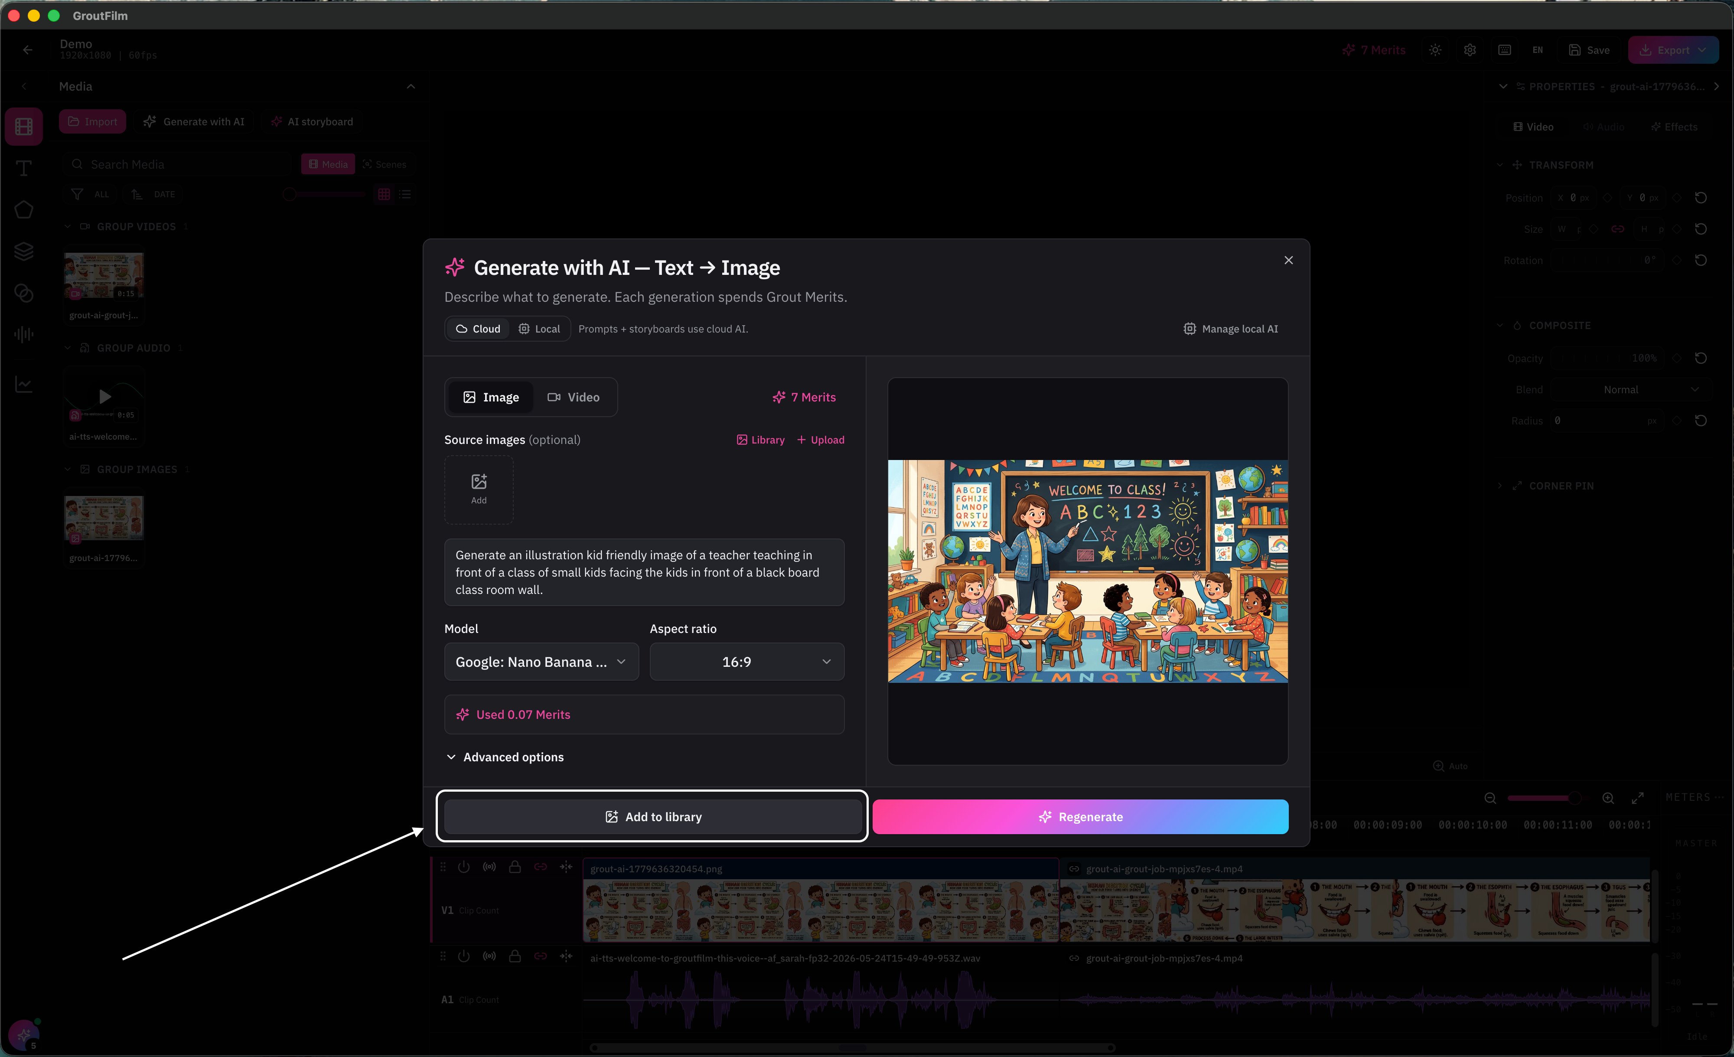Open the line chart sidebar panel

pyautogui.click(x=24, y=384)
